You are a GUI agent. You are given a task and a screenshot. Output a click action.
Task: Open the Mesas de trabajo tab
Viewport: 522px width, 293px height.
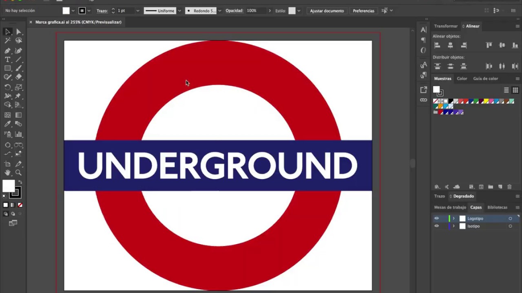click(450, 207)
